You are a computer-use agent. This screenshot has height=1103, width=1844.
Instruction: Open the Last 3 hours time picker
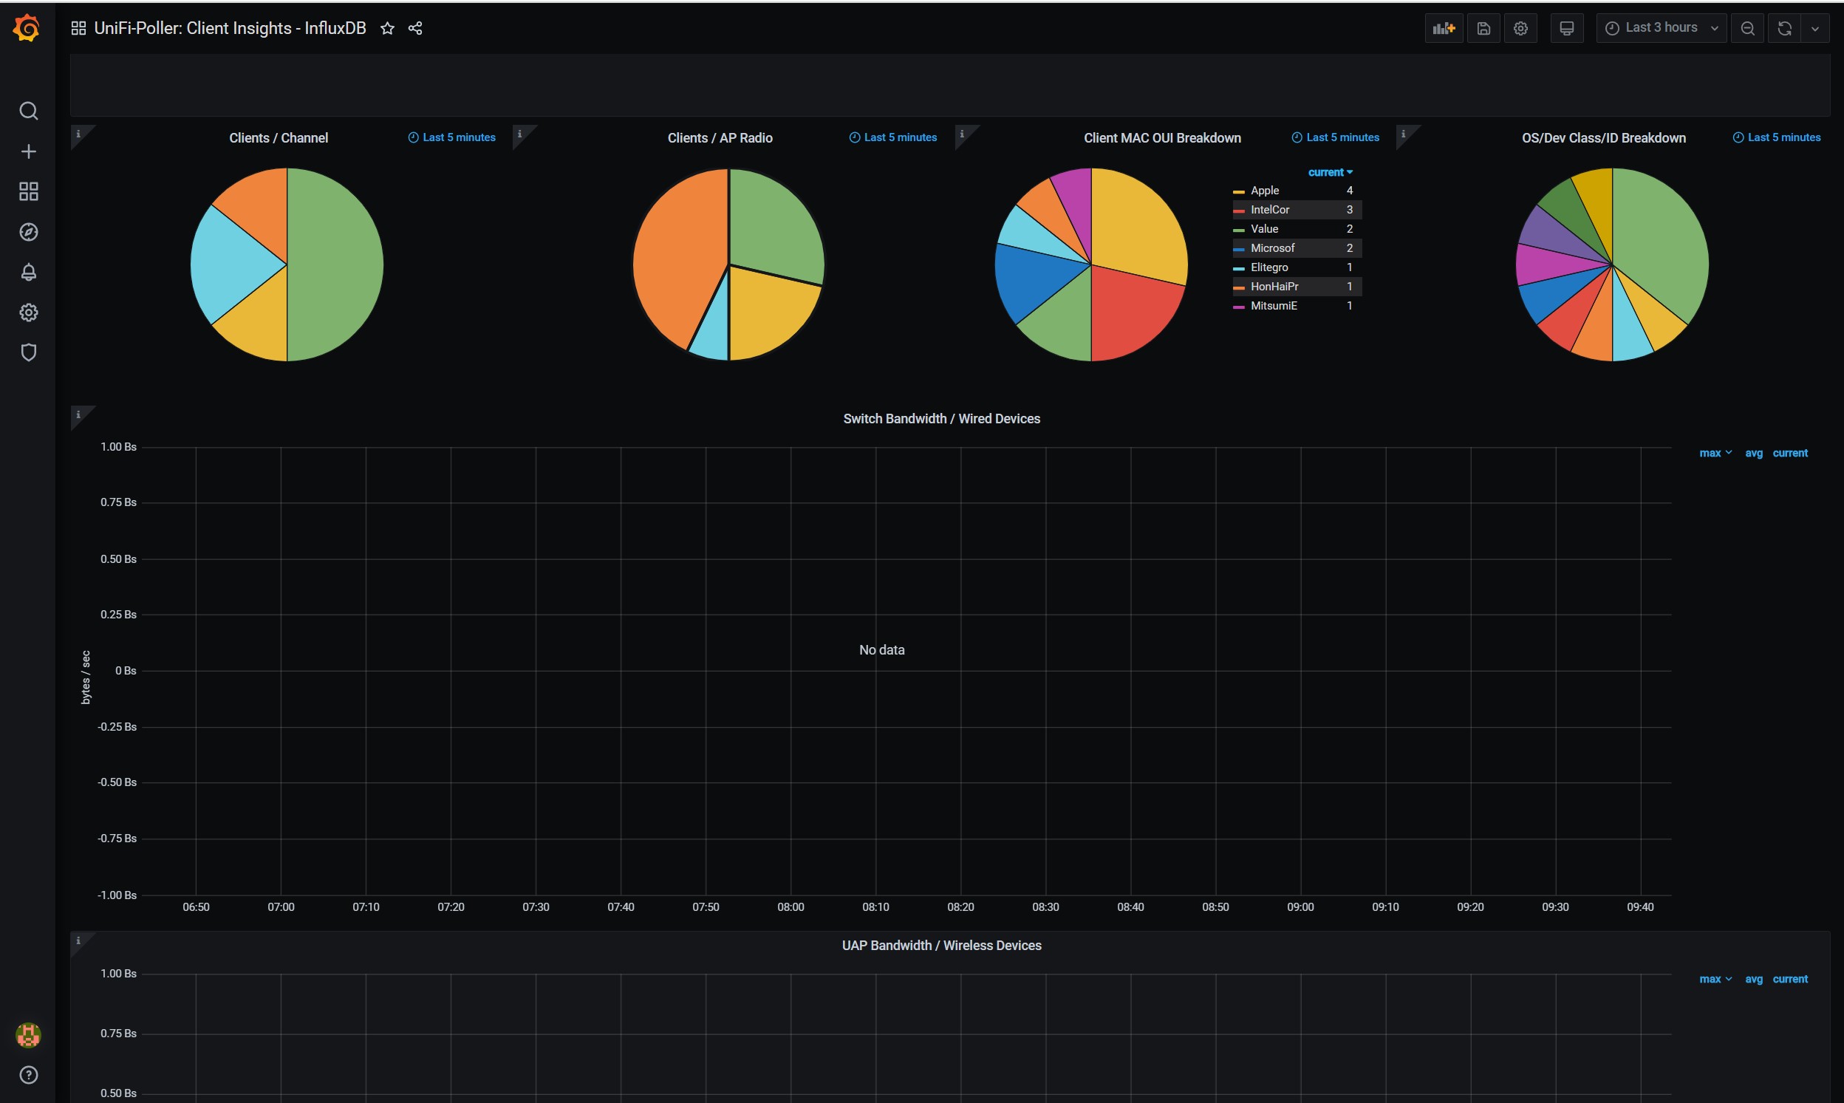point(1661,27)
